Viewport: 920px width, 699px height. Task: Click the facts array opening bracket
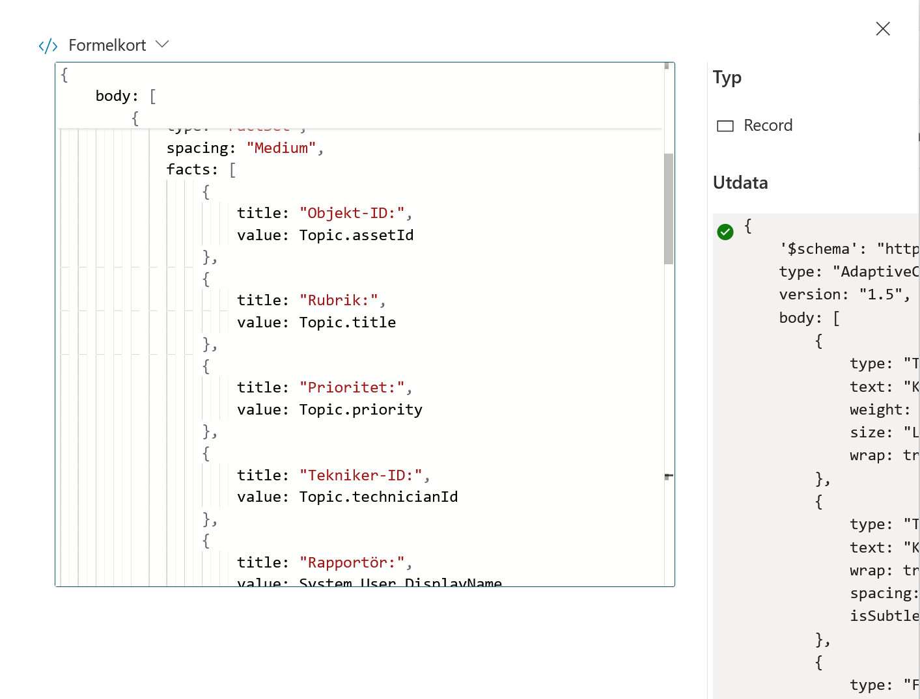(x=232, y=170)
